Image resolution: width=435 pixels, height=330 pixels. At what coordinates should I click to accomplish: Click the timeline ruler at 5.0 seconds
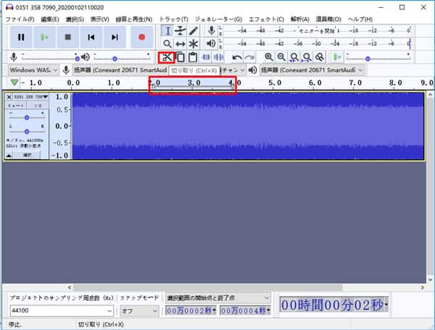pyautogui.click(x=275, y=83)
